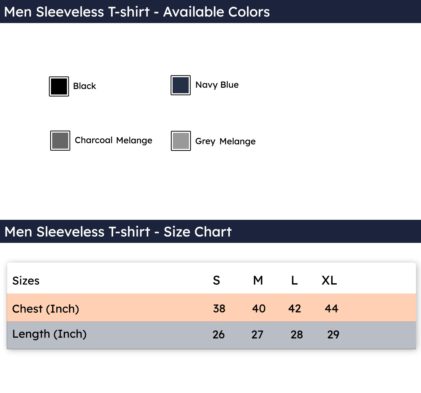The width and height of the screenshot is (421, 393).
Task: Click the Length (Inch) row label
Action: click(x=49, y=334)
